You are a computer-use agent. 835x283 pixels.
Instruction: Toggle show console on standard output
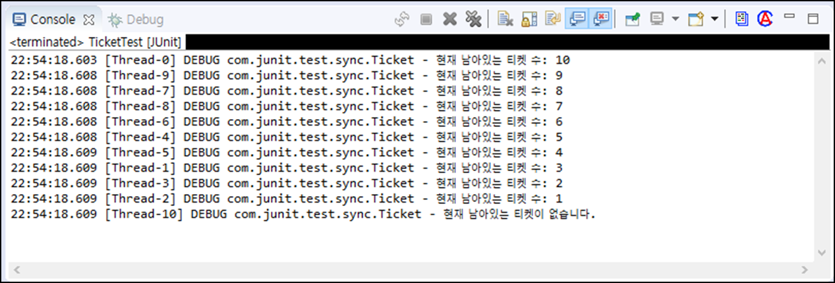[577, 20]
